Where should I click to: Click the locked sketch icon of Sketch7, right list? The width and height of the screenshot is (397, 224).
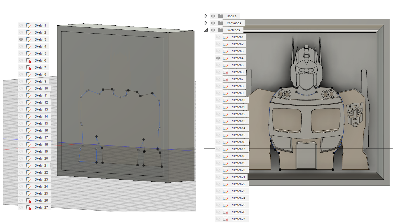226,79
